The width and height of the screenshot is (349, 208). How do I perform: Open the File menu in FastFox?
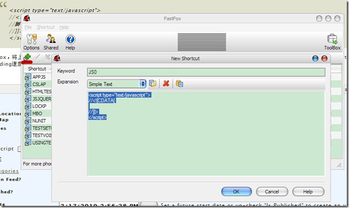pyautogui.click(x=28, y=27)
